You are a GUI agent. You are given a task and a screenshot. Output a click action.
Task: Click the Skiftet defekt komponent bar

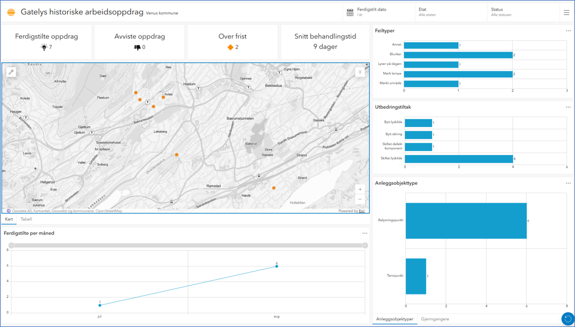(x=418, y=147)
